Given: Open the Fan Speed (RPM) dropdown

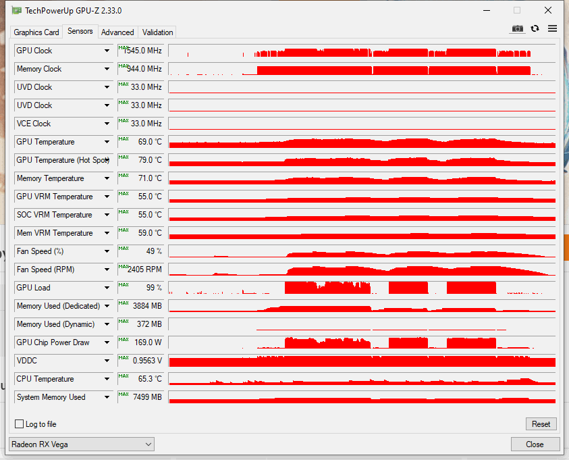Looking at the screenshot, I should coord(107,270).
